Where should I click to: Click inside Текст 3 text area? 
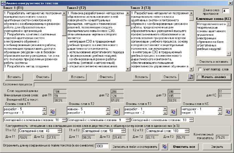point(160,41)
